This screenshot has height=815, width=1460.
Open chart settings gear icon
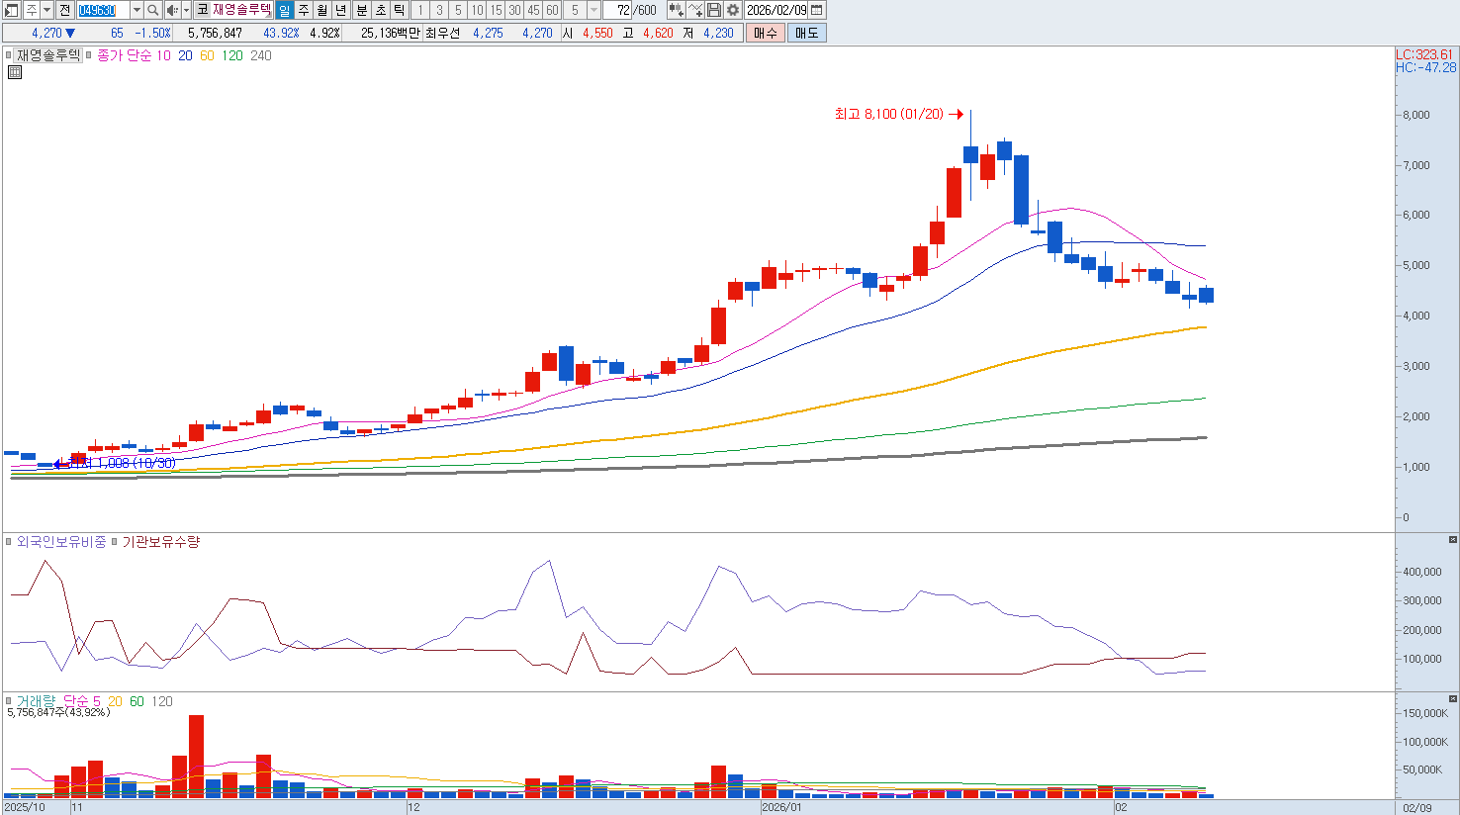tap(733, 10)
